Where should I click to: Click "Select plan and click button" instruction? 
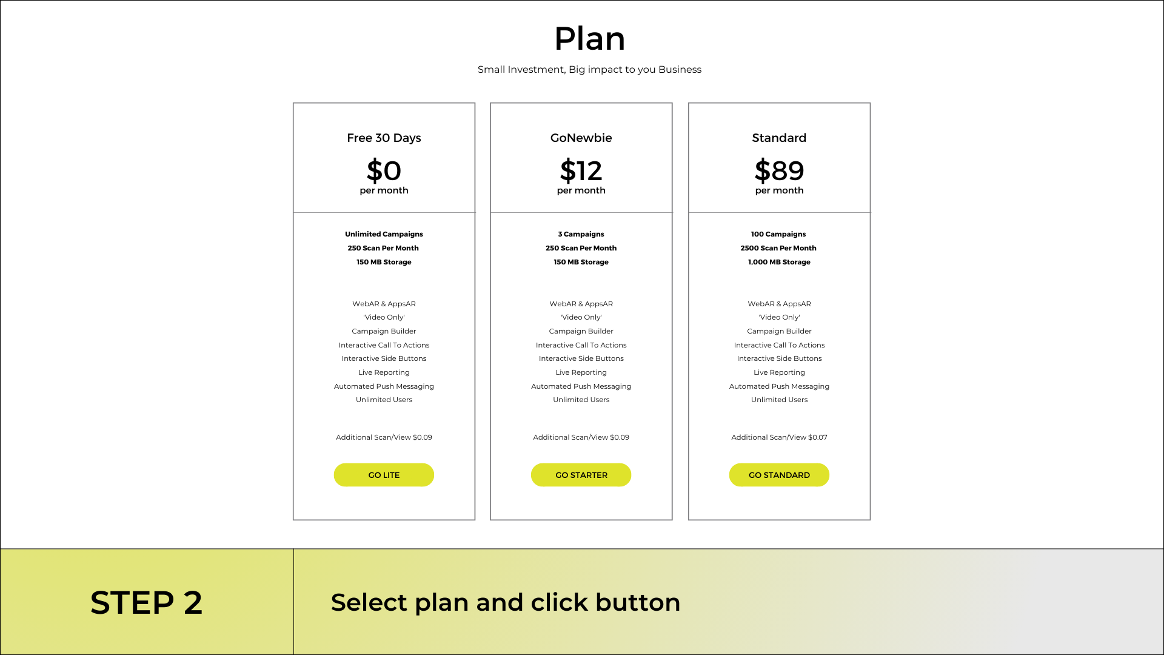pyautogui.click(x=506, y=603)
